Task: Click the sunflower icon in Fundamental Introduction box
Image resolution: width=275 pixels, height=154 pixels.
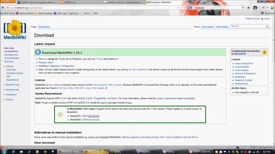Action: tap(265, 52)
